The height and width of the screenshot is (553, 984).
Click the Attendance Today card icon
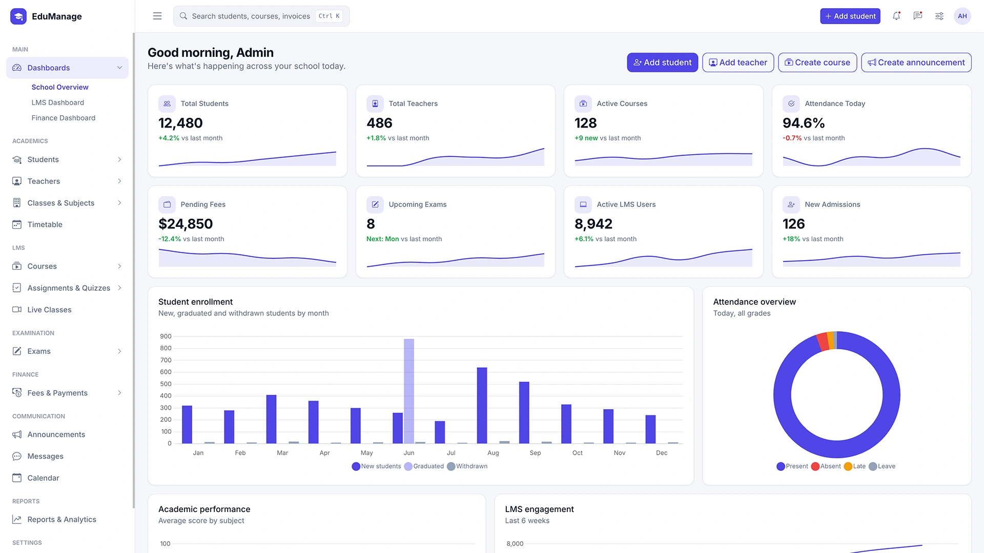pyautogui.click(x=791, y=103)
